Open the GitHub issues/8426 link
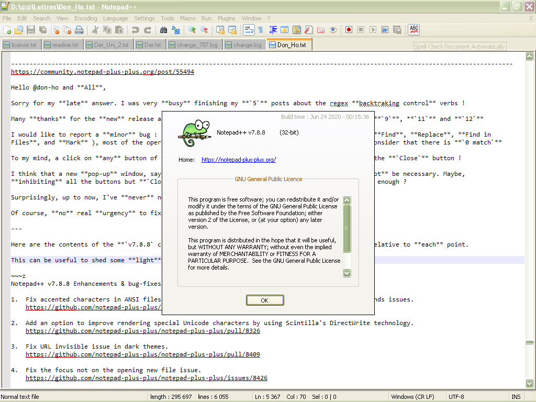This screenshot has height=402, width=536. [147, 378]
